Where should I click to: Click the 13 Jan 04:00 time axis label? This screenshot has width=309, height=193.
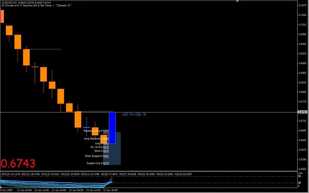point(76,190)
